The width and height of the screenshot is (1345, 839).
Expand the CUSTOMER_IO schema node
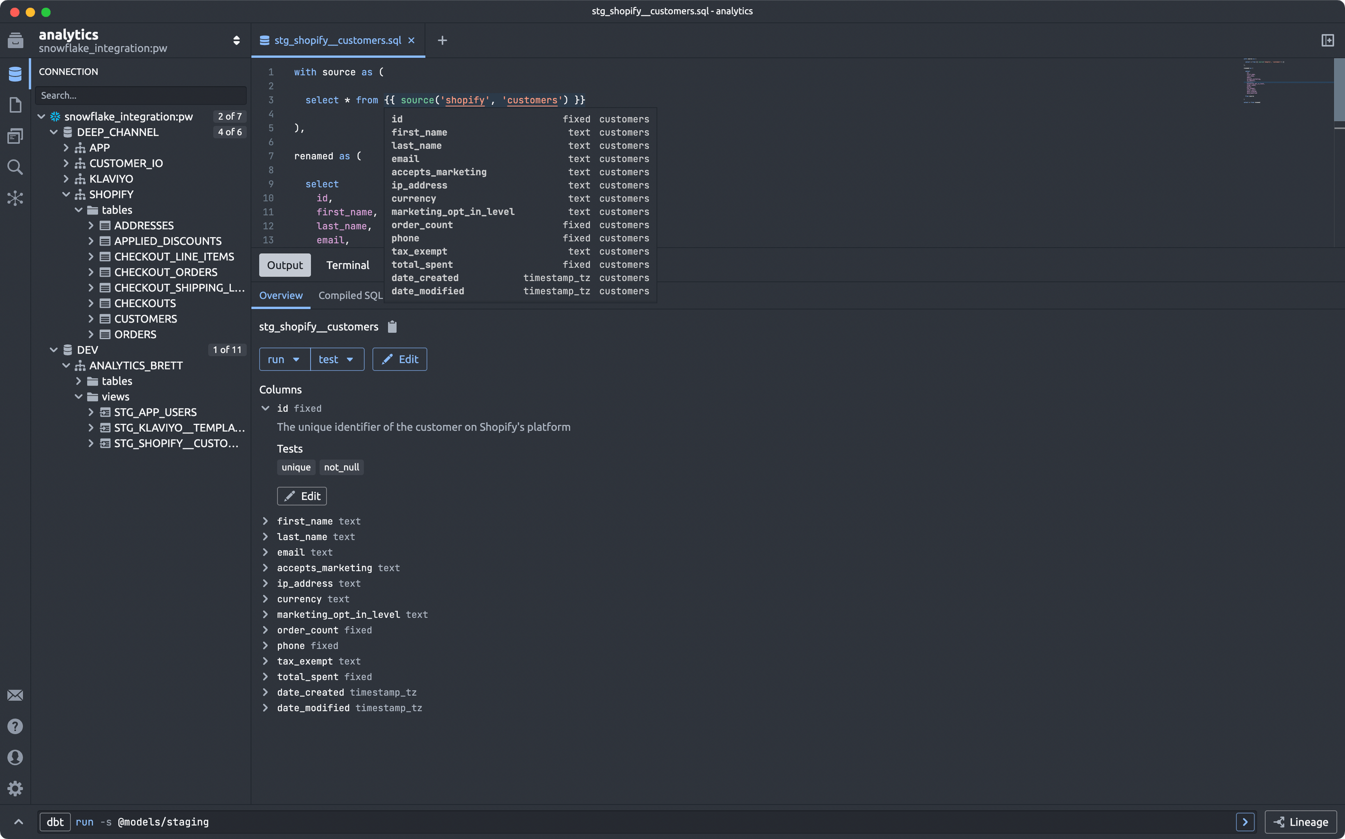66,163
